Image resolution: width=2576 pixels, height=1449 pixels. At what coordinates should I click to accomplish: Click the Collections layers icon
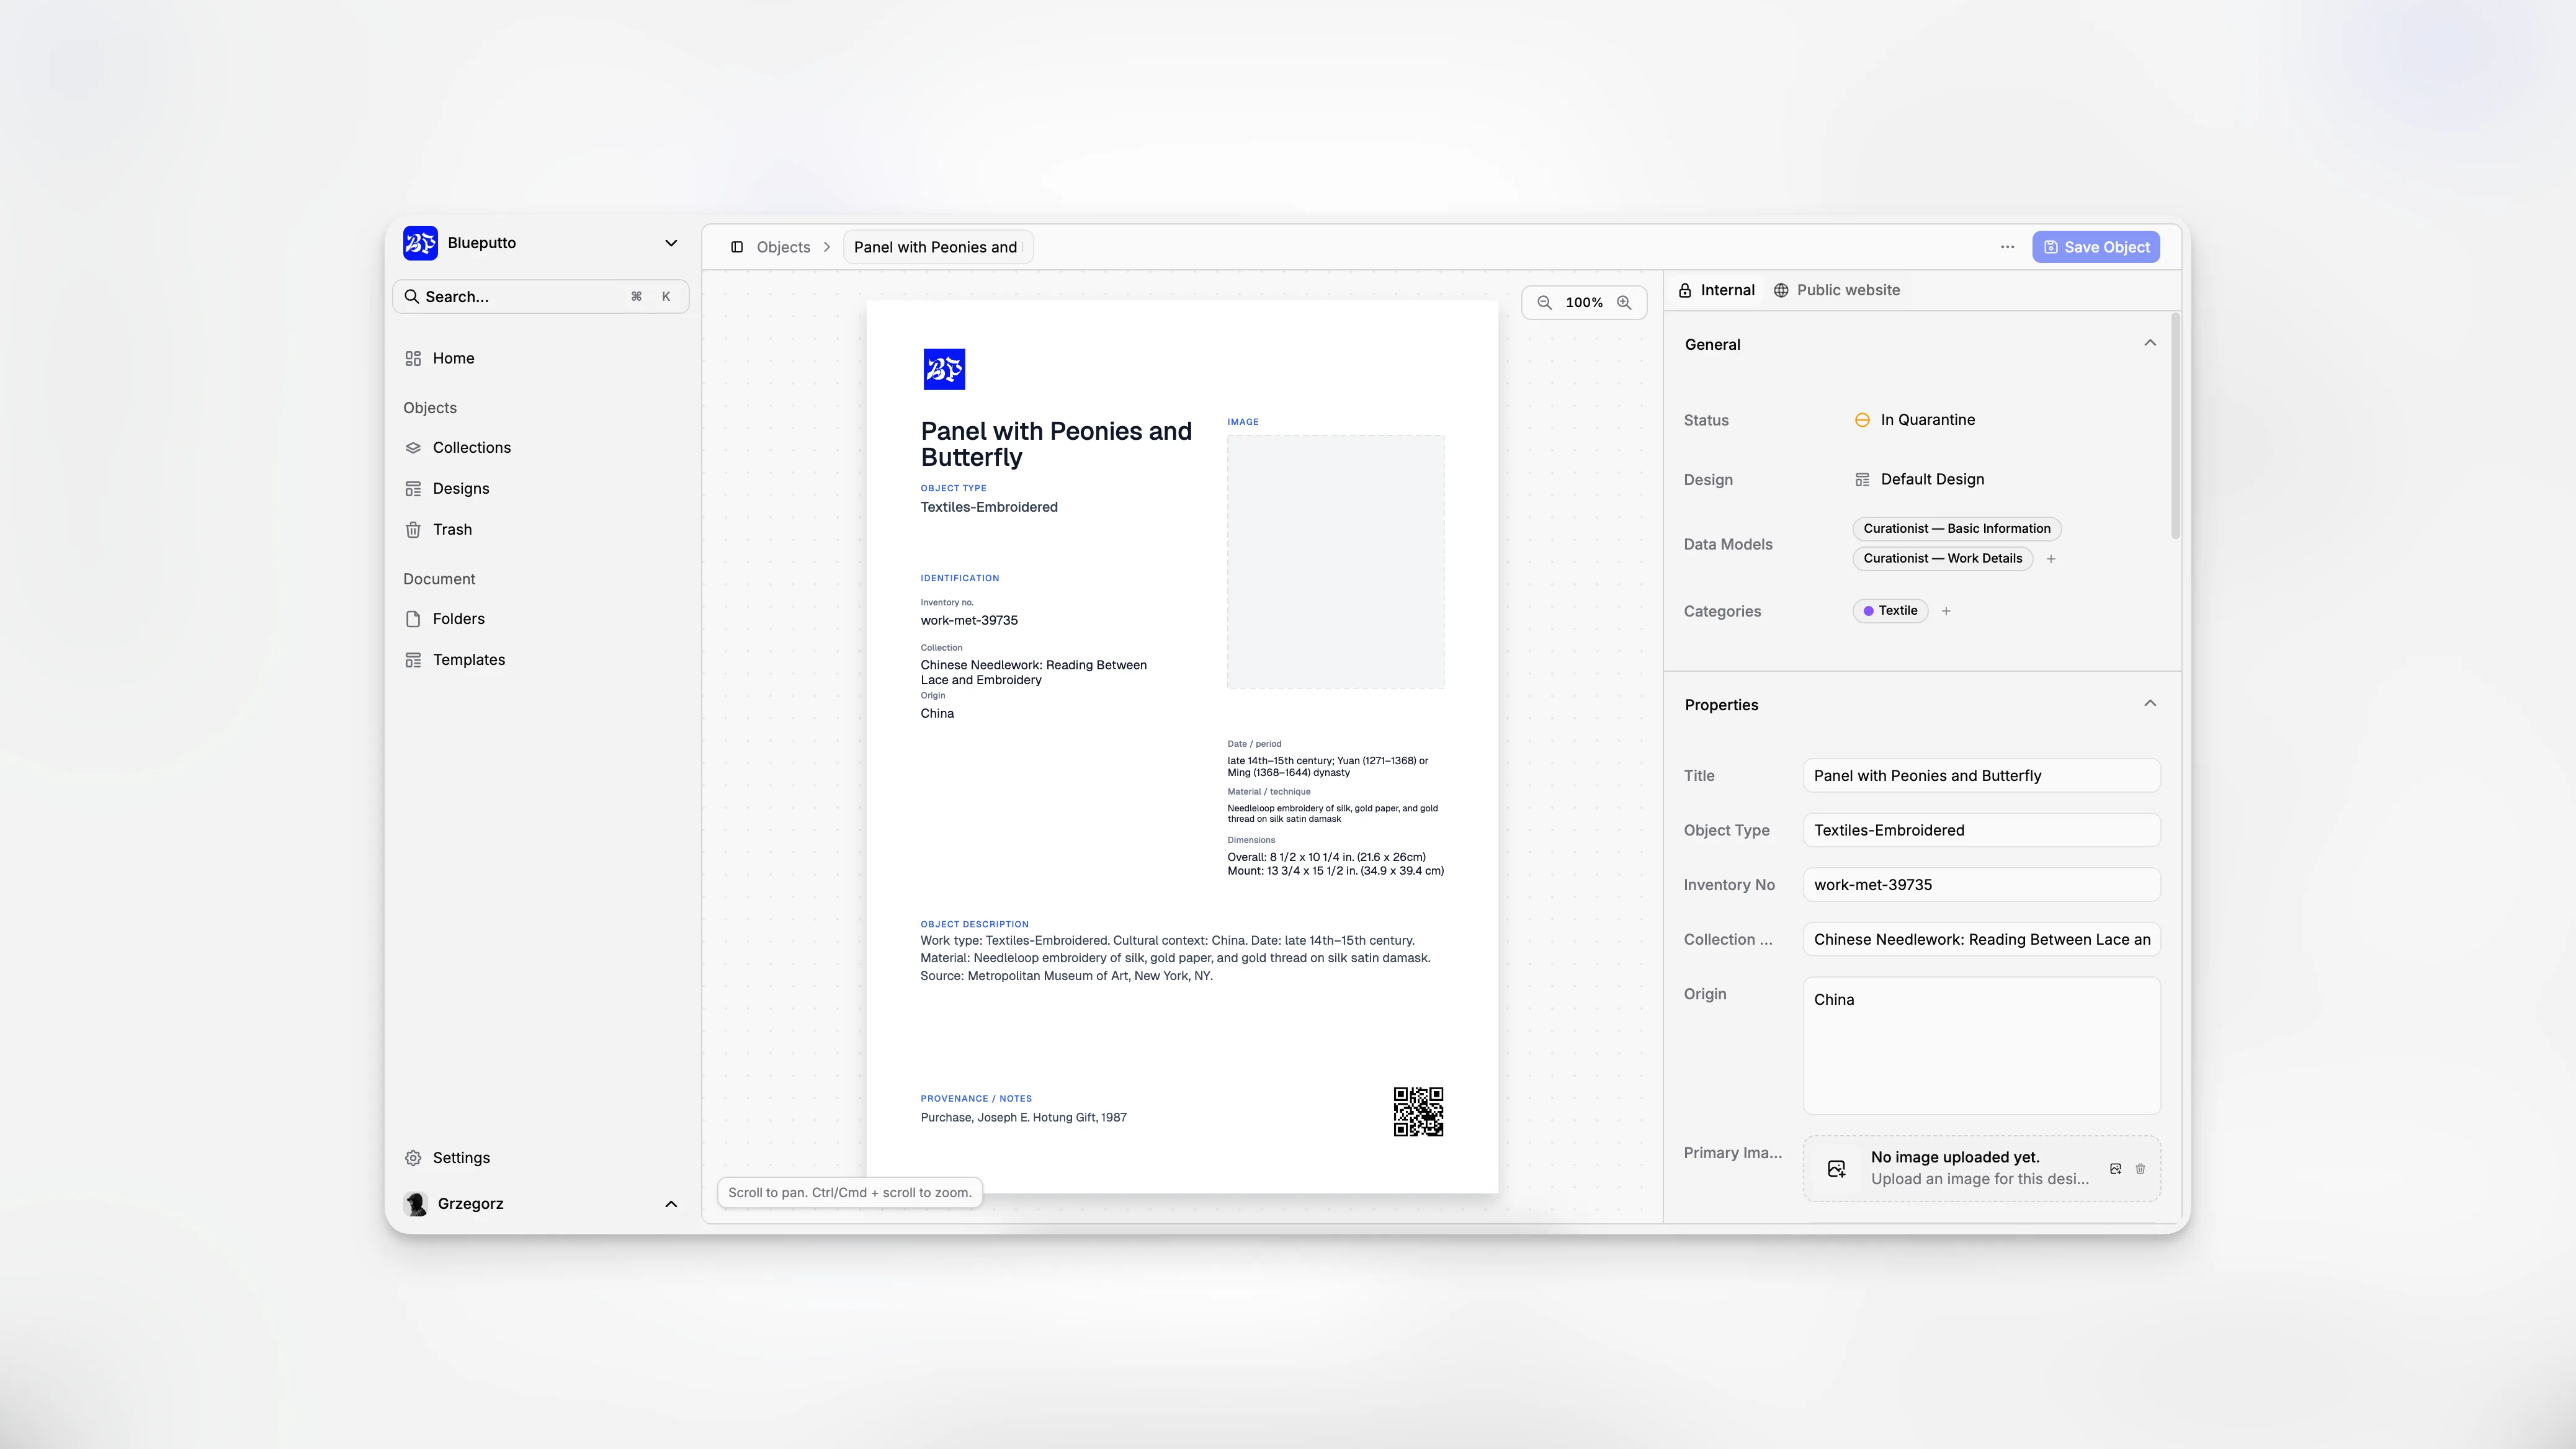coord(413,448)
